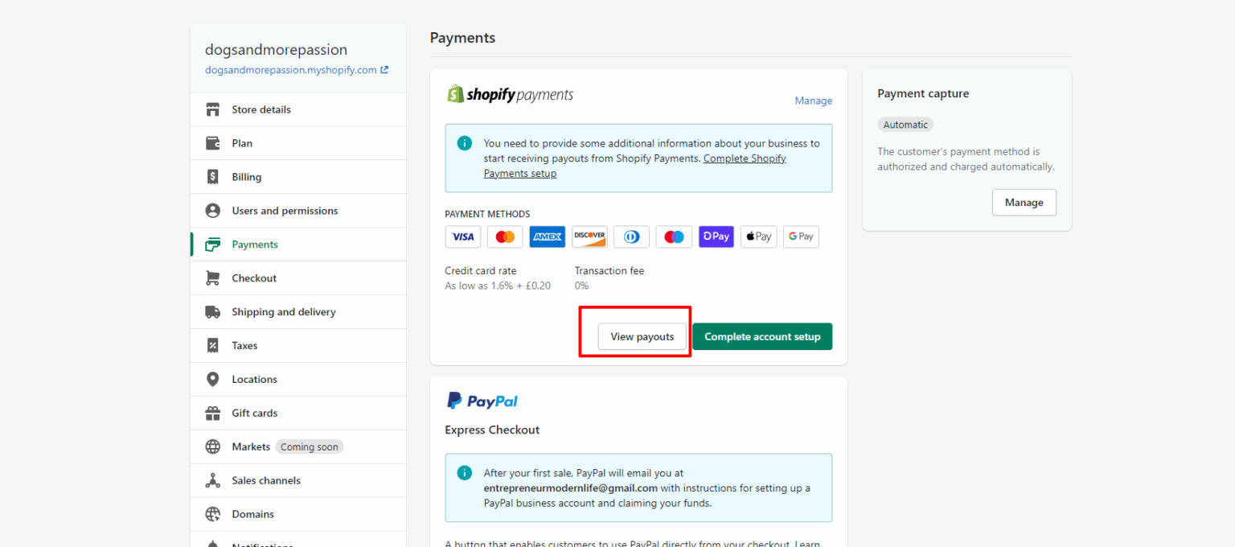Click the Diners Club payment icon

tap(632, 236)
